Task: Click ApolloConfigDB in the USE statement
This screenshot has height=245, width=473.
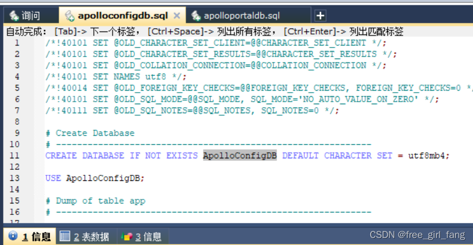Action: click(x=103, y=178)
